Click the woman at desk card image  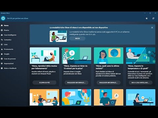pyautogui.click(x=141, y=97)
